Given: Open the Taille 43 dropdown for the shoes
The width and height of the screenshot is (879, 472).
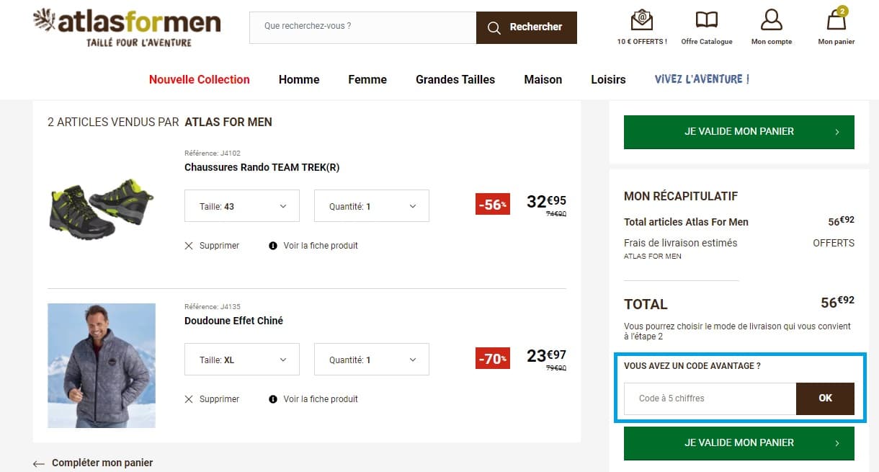Looking at the screenshot, I should (x=241, y=205).
